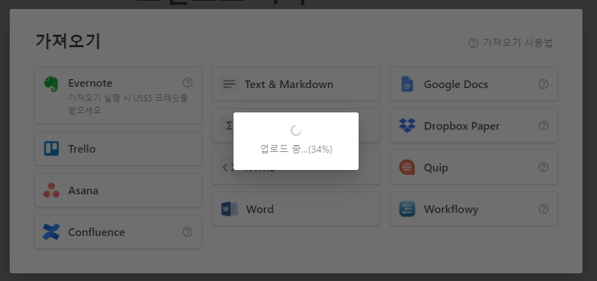
Task: Click the 가져오기 dialog heading
Action: [x=68, y=41]
